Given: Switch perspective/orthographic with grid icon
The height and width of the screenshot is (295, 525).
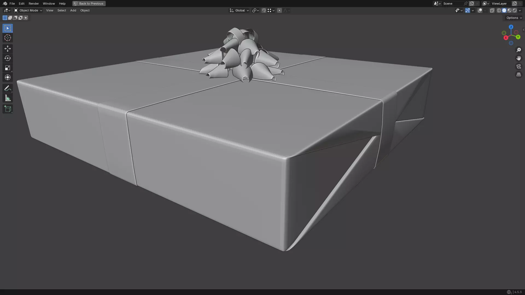Looking at the screenshot, I should coord(519,75).
